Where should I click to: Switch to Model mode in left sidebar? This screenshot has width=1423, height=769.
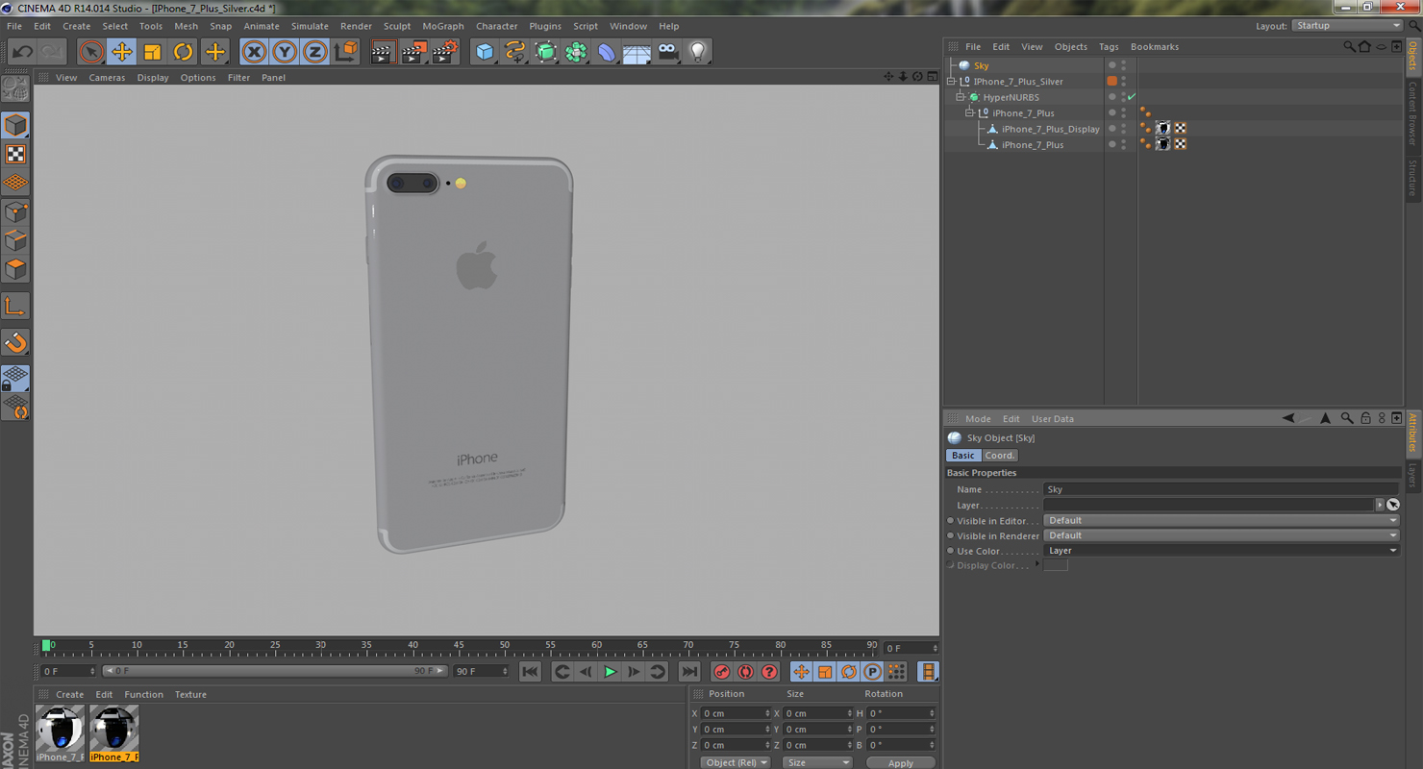pos(15,125)
